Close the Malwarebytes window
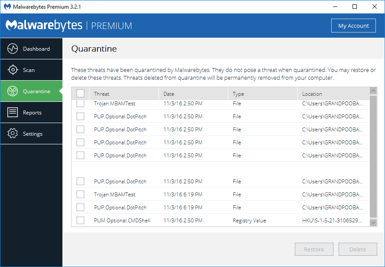The width and height of the screenshot is (385, 267). pos(375,7)
